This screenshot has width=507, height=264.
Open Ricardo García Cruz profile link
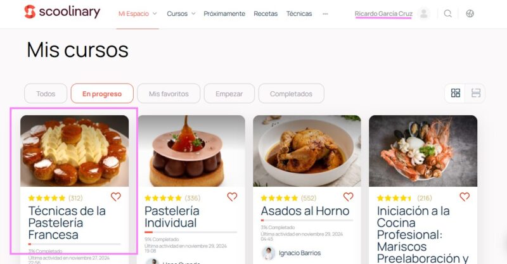coord(383,13)
